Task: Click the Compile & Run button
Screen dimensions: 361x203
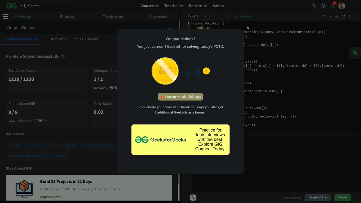Action: tap(317, 198)
